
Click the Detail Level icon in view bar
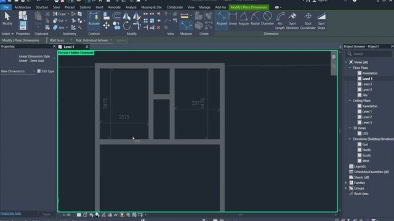tap(79, 215)
